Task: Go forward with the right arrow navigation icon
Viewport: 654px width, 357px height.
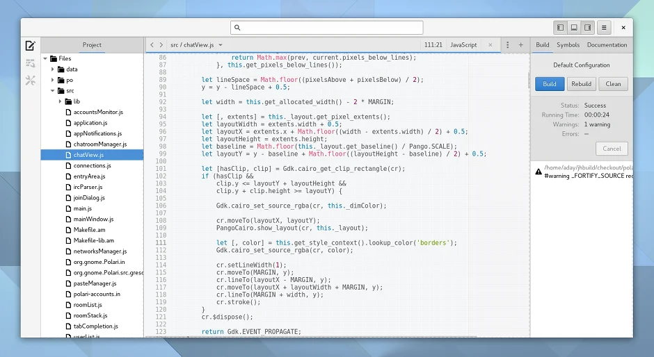Action: 161,45
